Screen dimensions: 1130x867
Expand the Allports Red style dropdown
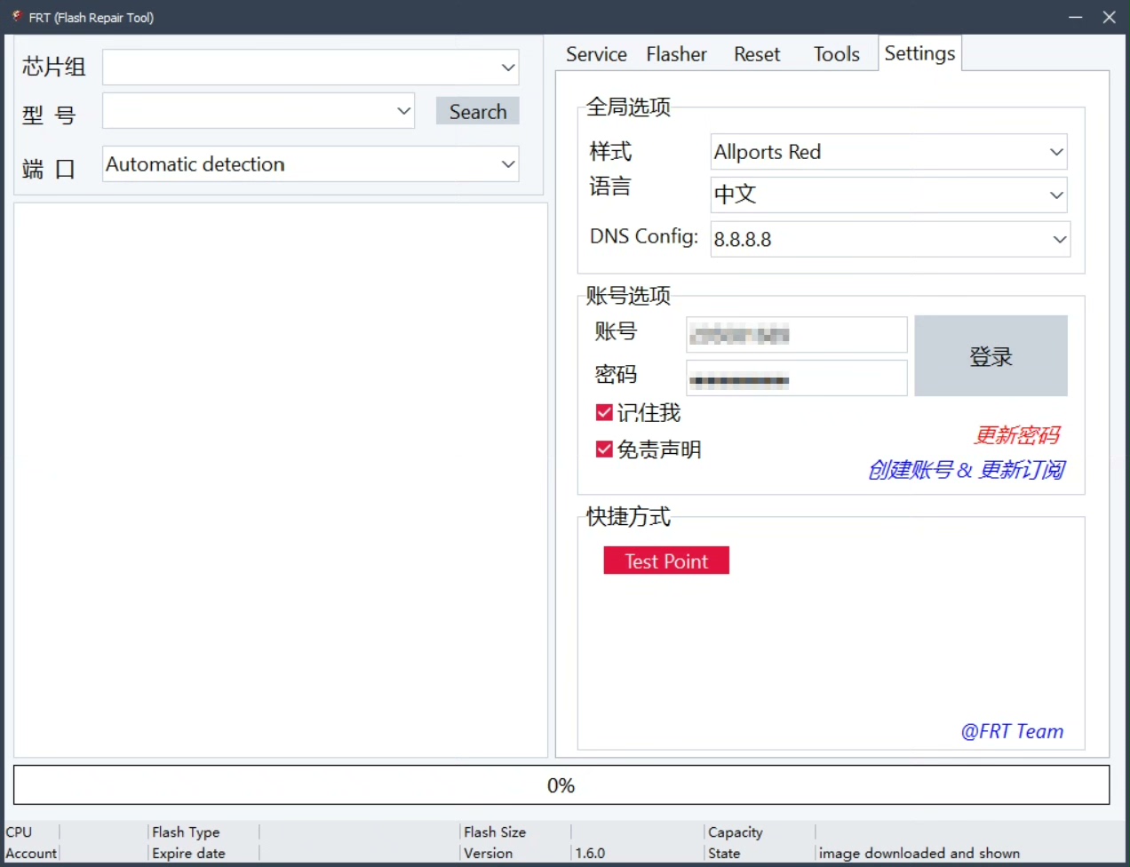(1055, 152)
